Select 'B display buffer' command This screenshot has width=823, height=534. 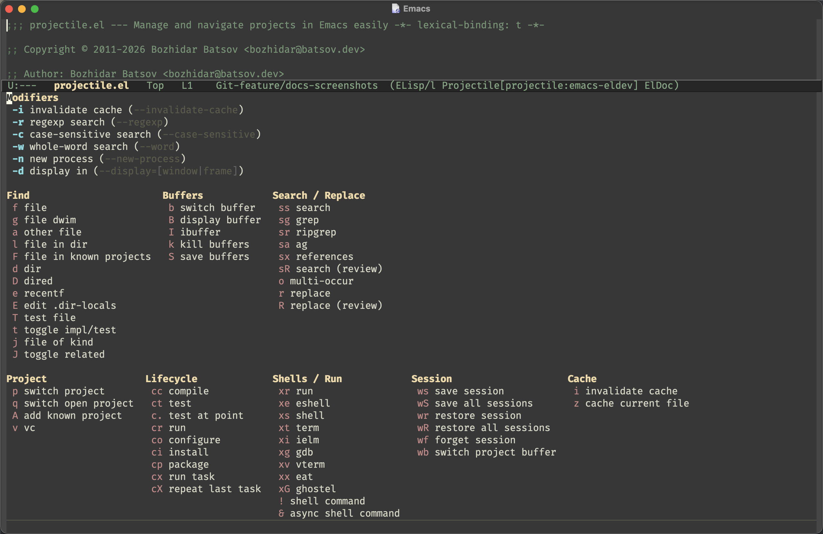[215, 220]
